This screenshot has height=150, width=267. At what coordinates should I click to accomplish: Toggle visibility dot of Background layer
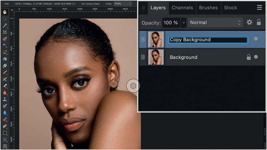point(256,57)
